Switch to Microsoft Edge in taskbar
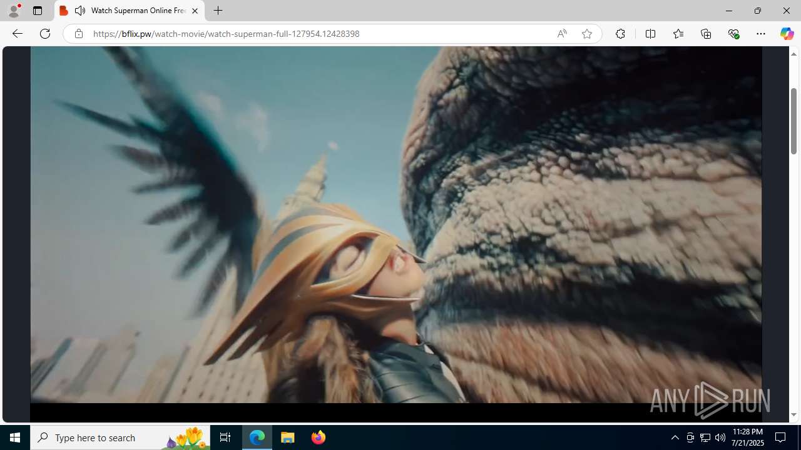Viewport: 801px width, 450px height. coord(257,437)
